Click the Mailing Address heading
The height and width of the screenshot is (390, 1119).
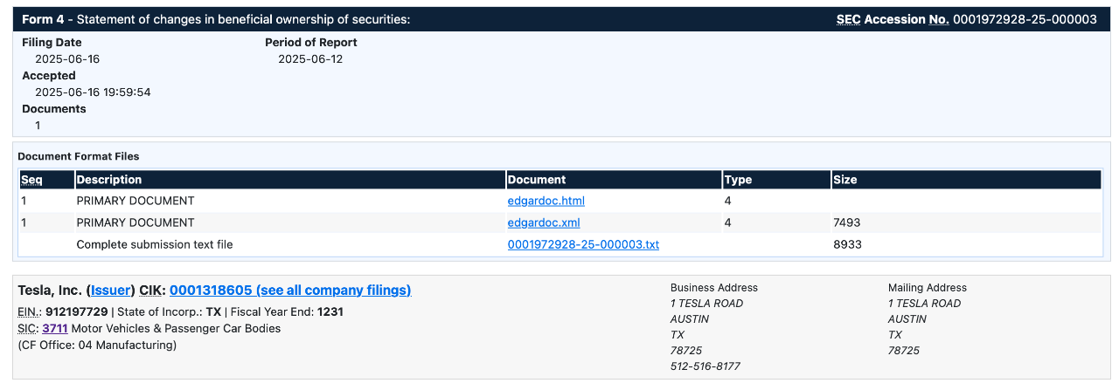[927, 287]
